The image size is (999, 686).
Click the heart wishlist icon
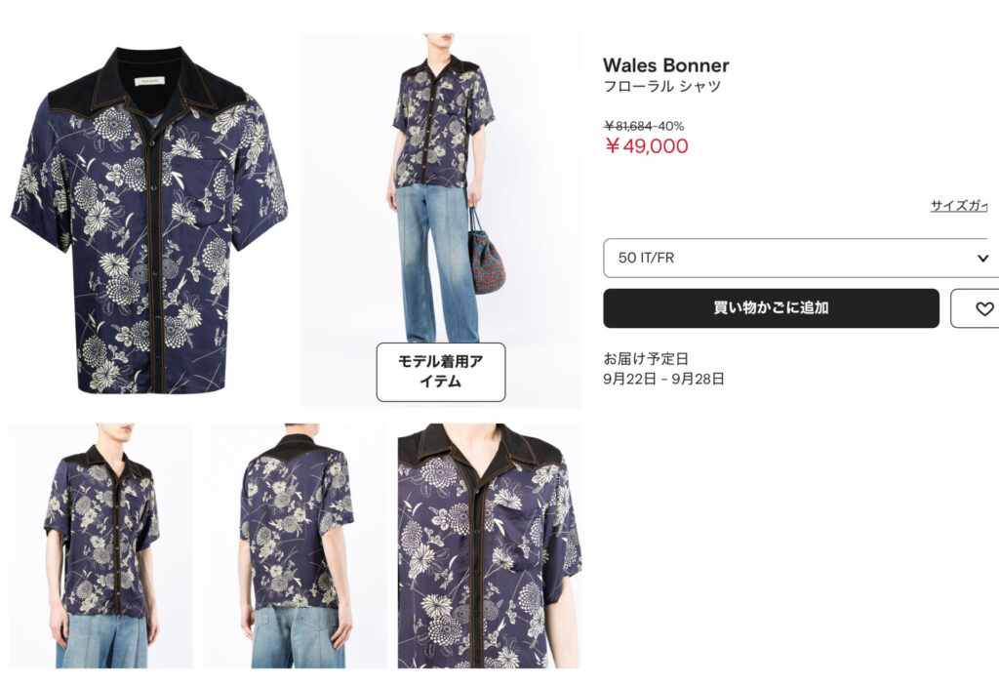point(983,308)
